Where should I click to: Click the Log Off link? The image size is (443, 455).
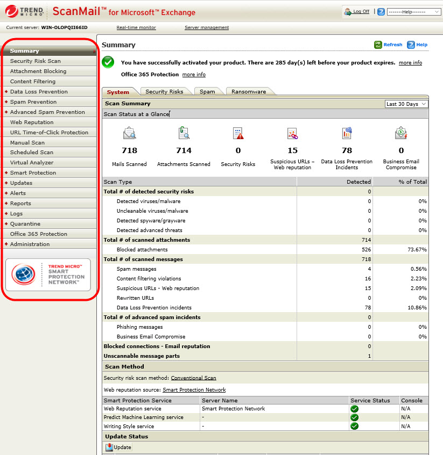[361, 11]
